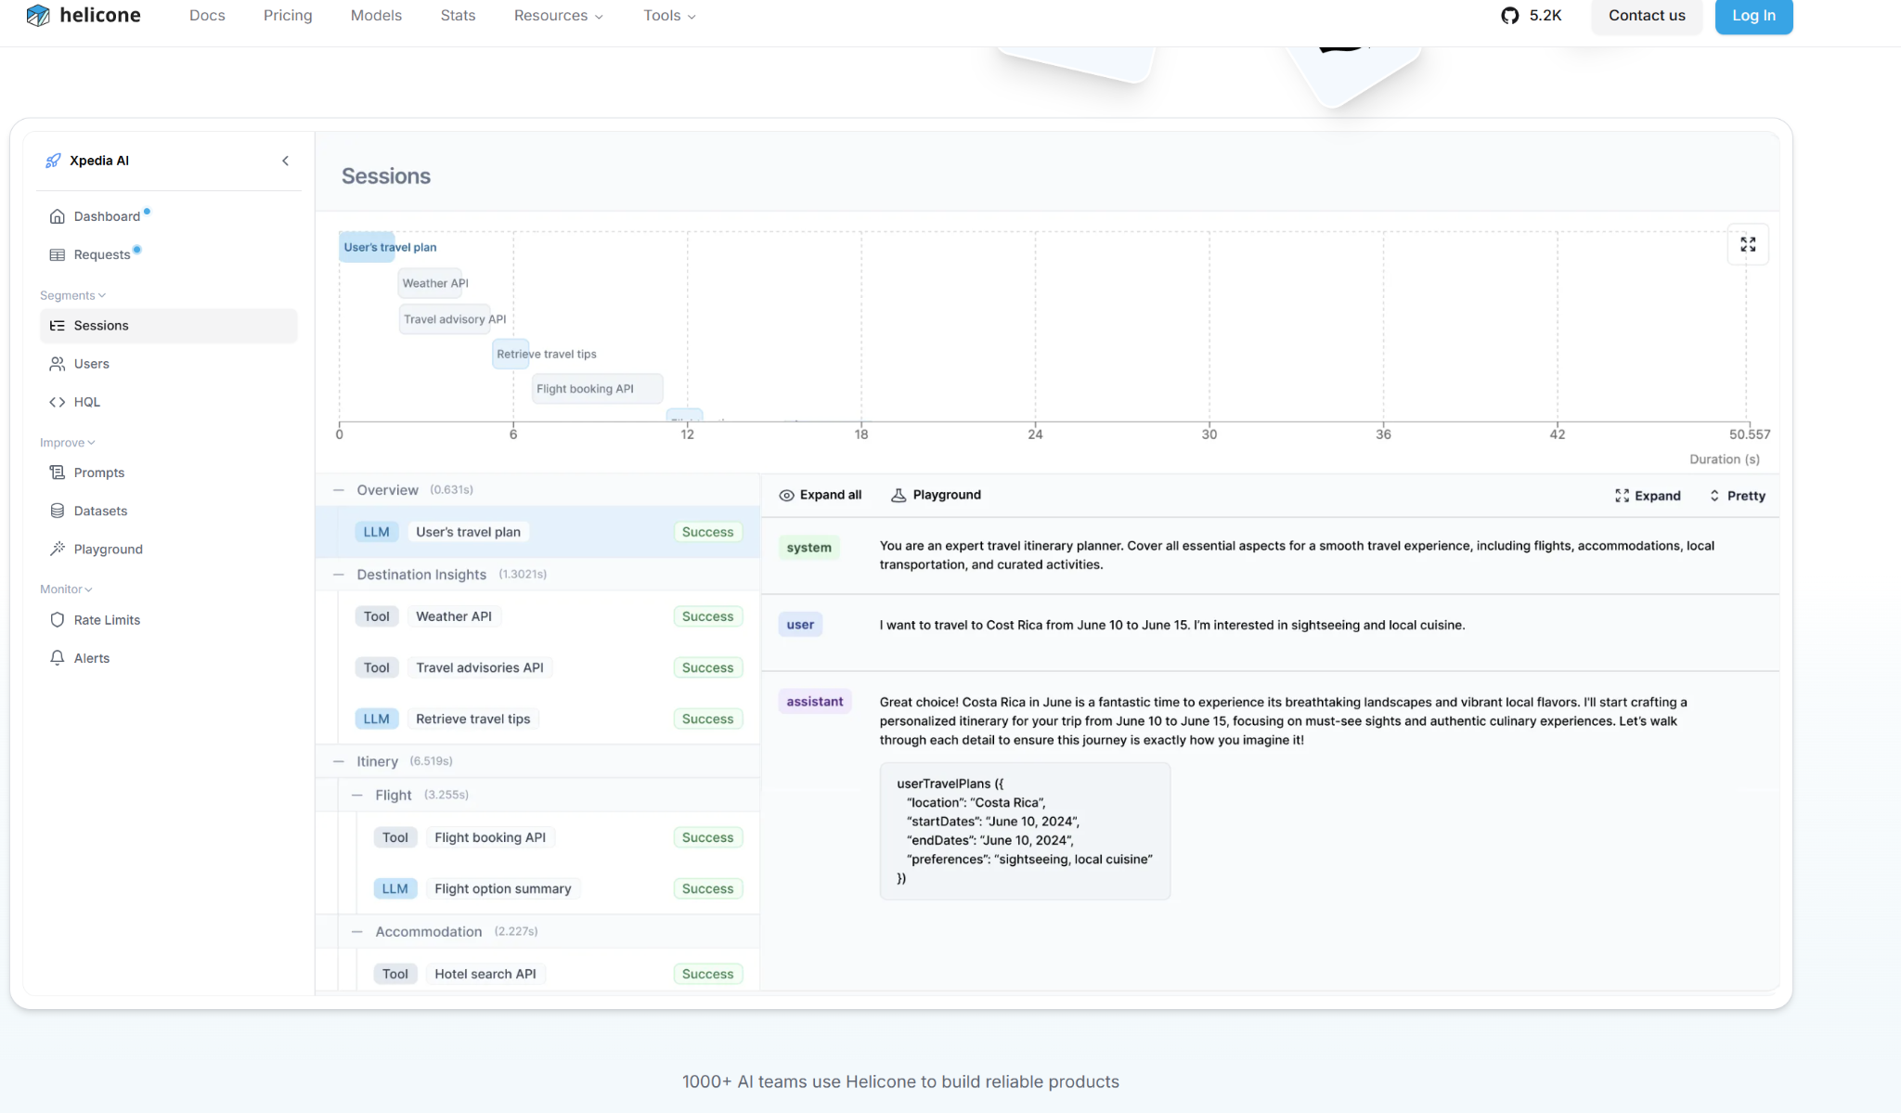The image size is (1901, 1113).
Task: Select the Retrieve travel tips timeline bar
Action: coord(511,354)
